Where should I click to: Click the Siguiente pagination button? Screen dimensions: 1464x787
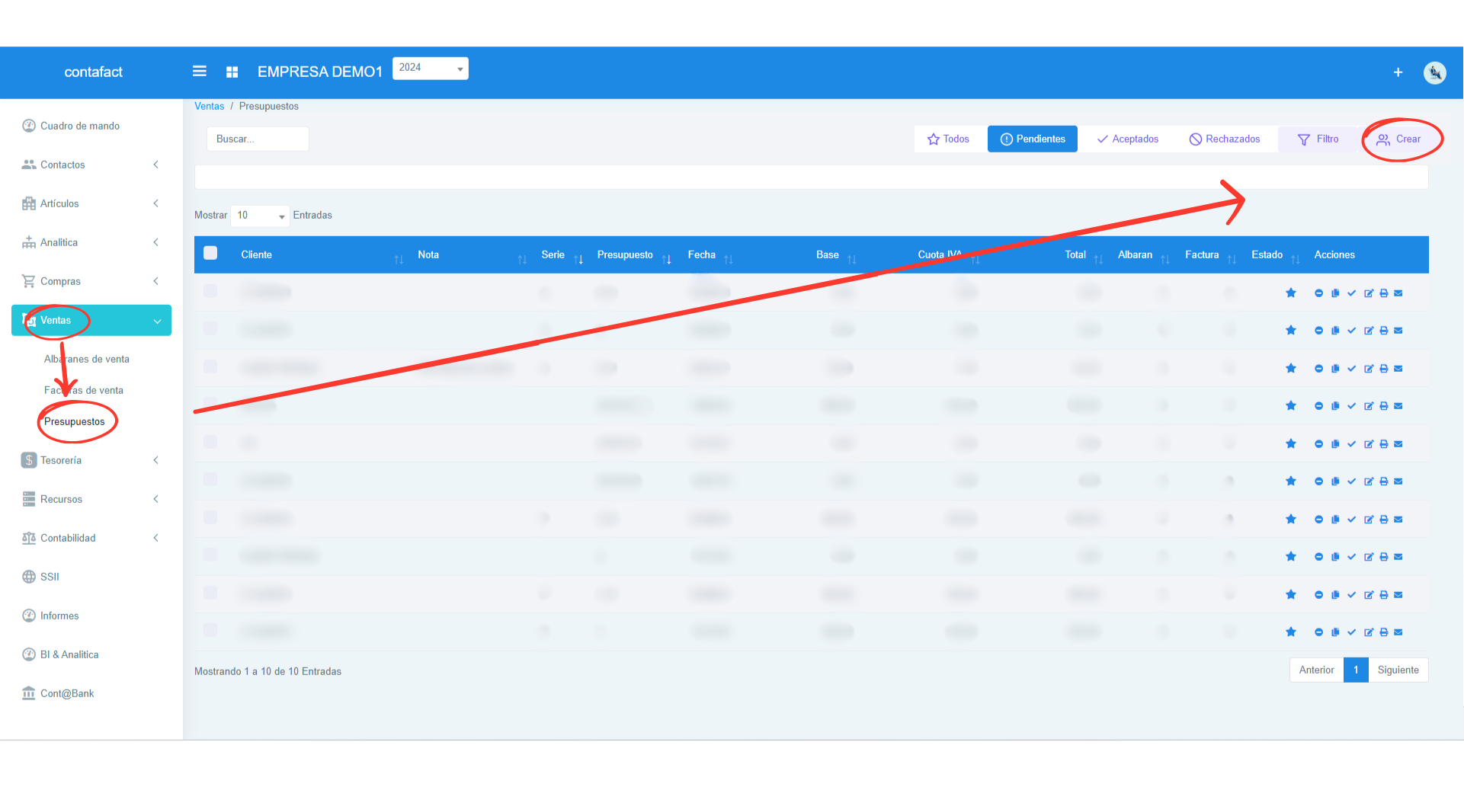click(x=1398, y=670)
